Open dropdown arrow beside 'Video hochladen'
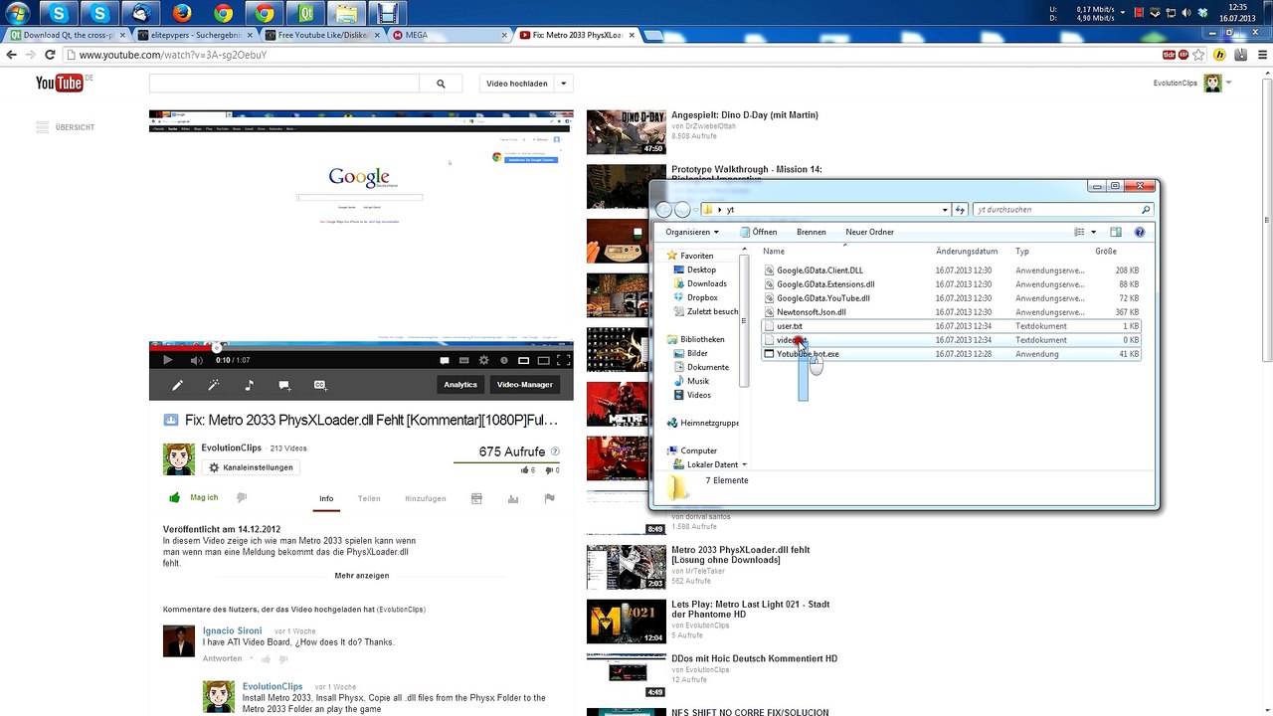The height and width of the screenshot is (716, 1273). point(564,84)
